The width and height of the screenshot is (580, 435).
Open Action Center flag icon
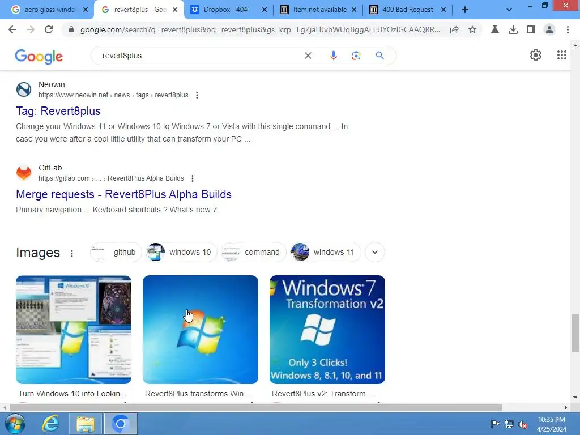tap(495, 424)
